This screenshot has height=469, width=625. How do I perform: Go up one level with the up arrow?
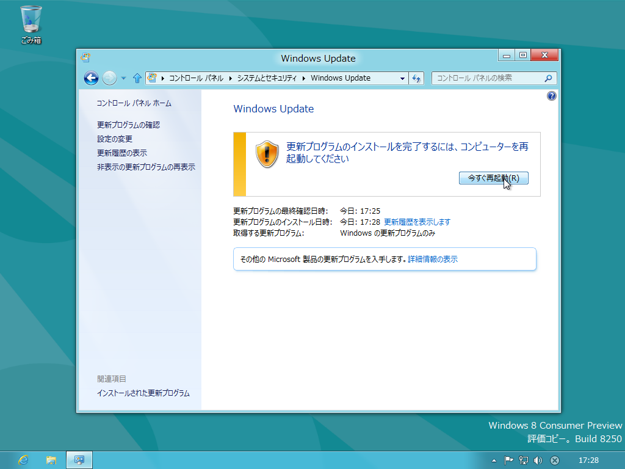pyautogui.click(x=137, y=78)
